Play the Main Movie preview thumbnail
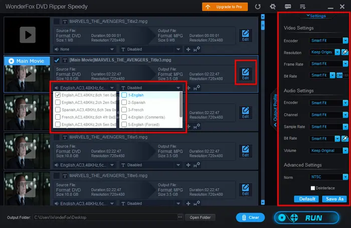The width and height of the screenshot is (351, 228). 28,74
